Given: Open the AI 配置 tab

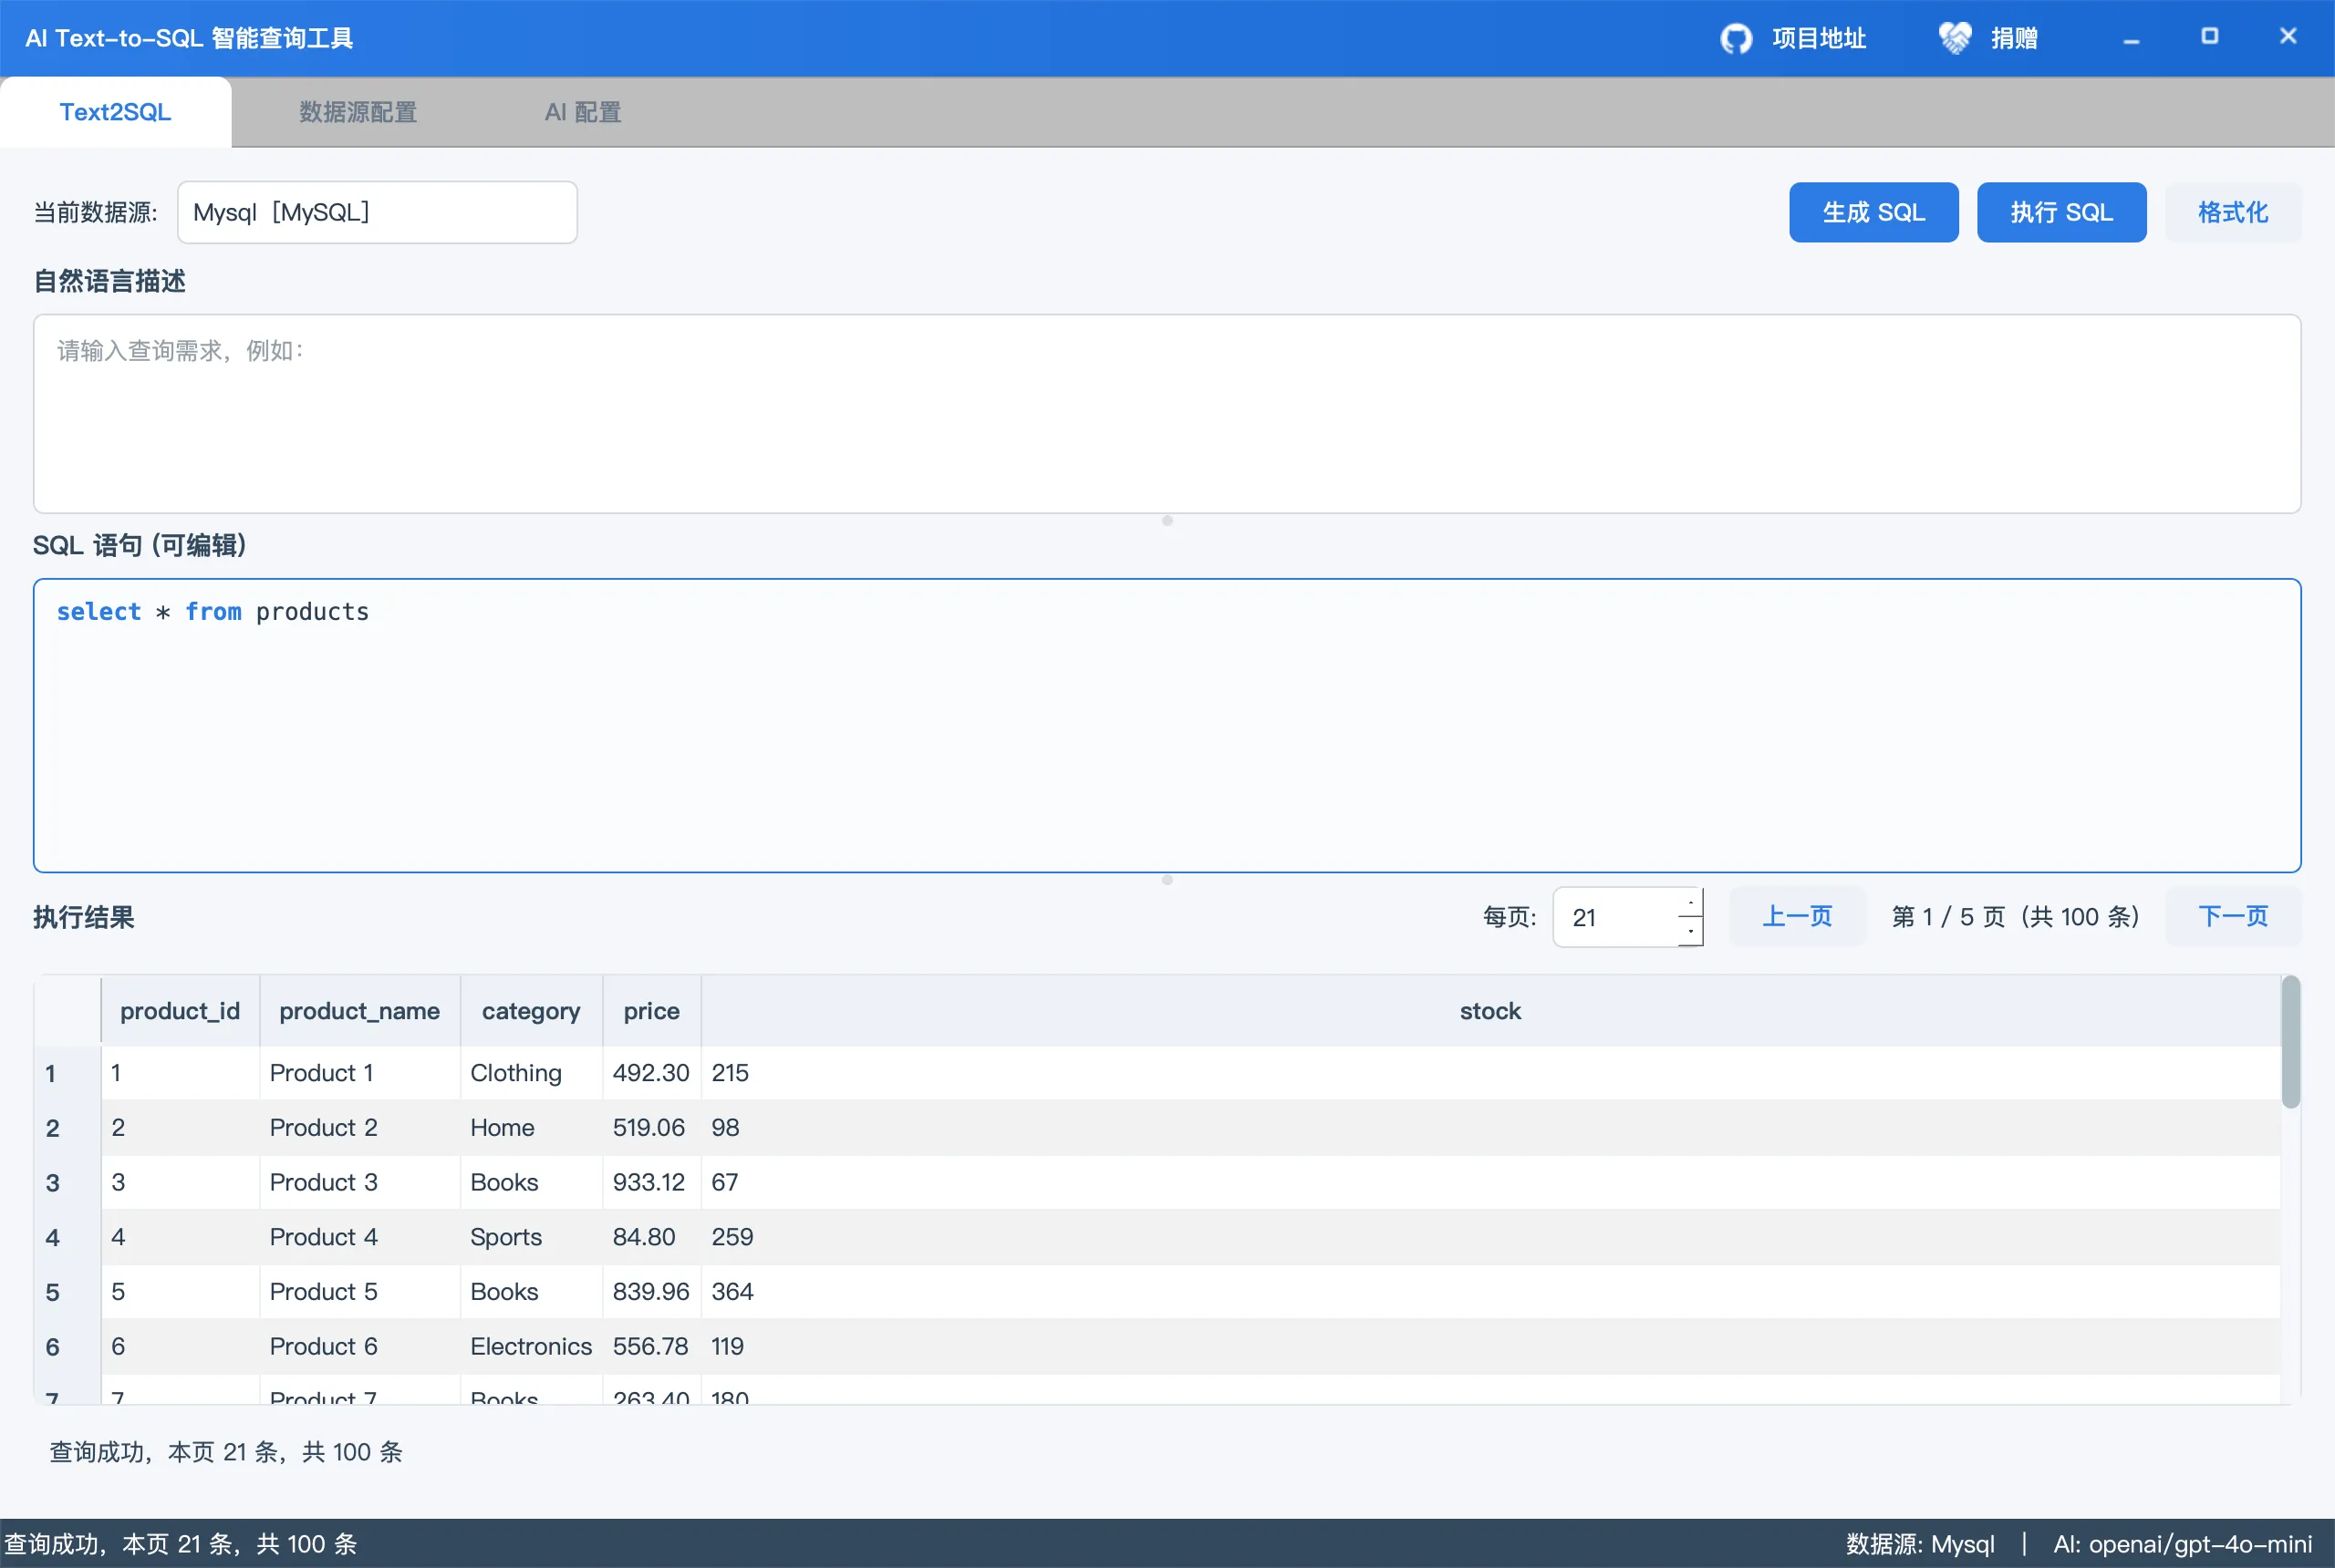Looking at the screenshot, I should tap(583, 112).
